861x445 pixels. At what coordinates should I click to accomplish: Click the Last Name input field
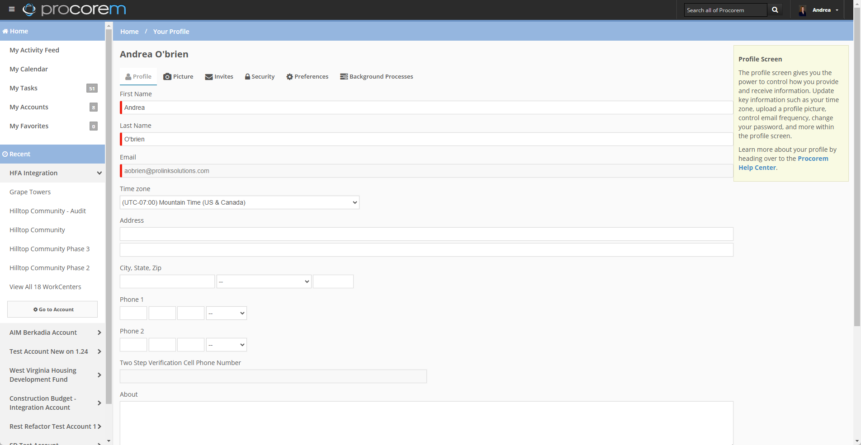click(426, 139)
